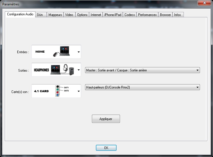213x157 pixels.
Task: Expand the Entrées NONE dropdown arrow
Action: pyautogui.click(x=79, y=52)
